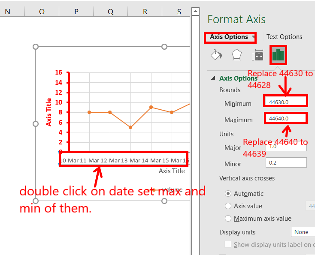
Task: Click the vertical red Axis Title label
Action: [48, 112]
